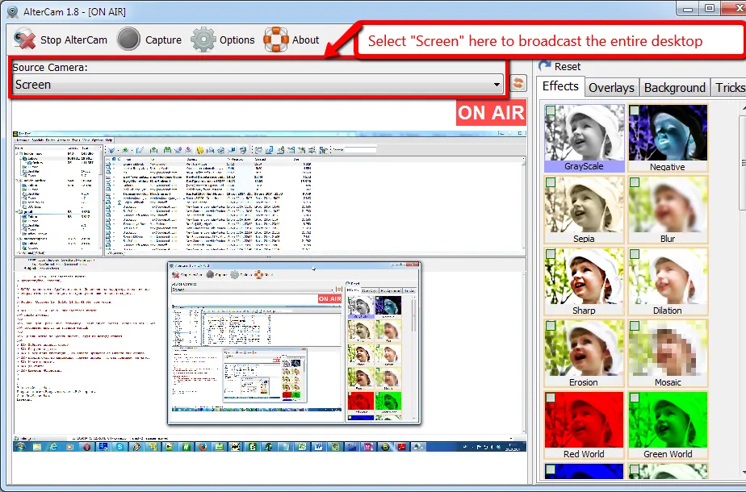Open Options via the gear icon

(203, 40)
